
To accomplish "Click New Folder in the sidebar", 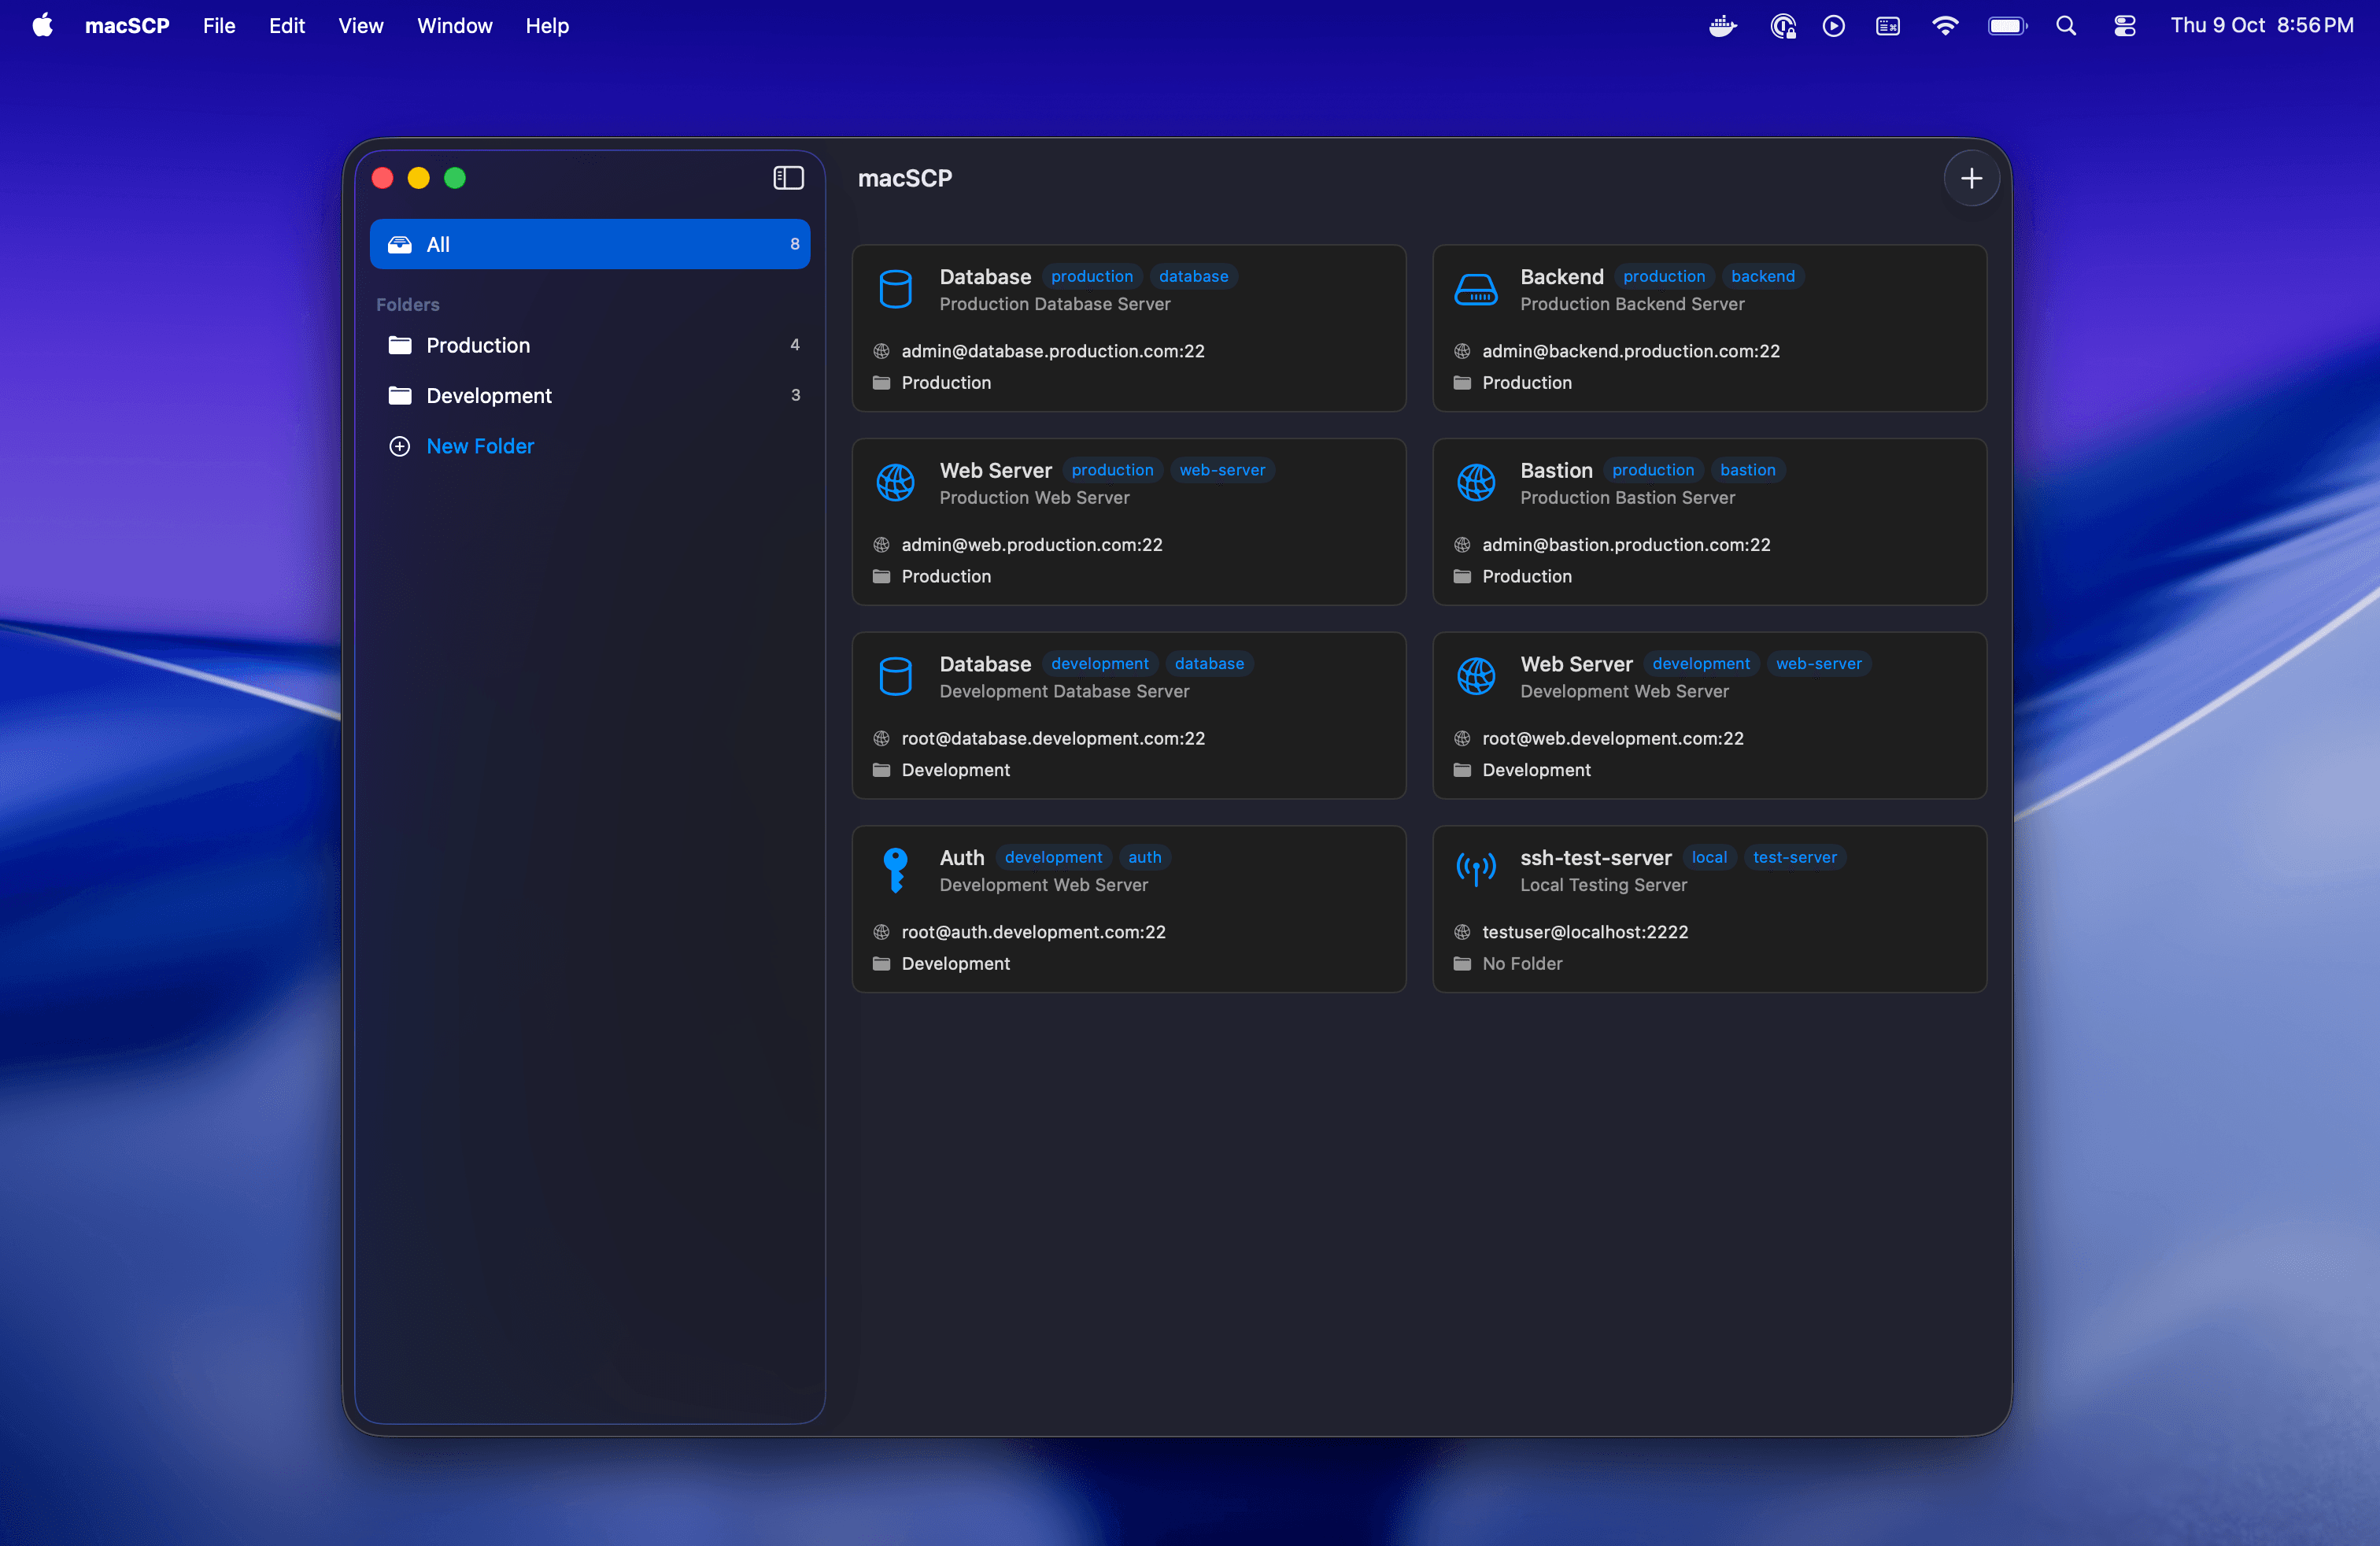I will [x=480, y=446].
